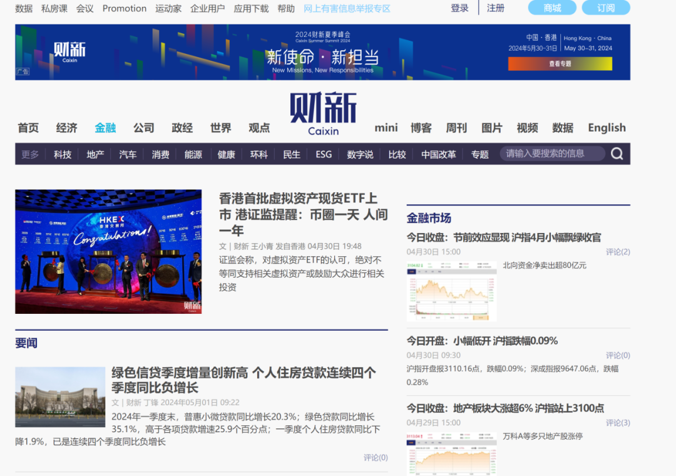This screenshot has width=676, height=476.
Task: Expand the 更多 submenu item
Action: coord(30,154)
